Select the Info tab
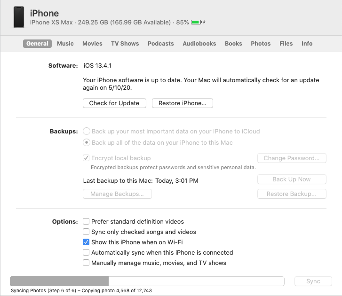 307,44
